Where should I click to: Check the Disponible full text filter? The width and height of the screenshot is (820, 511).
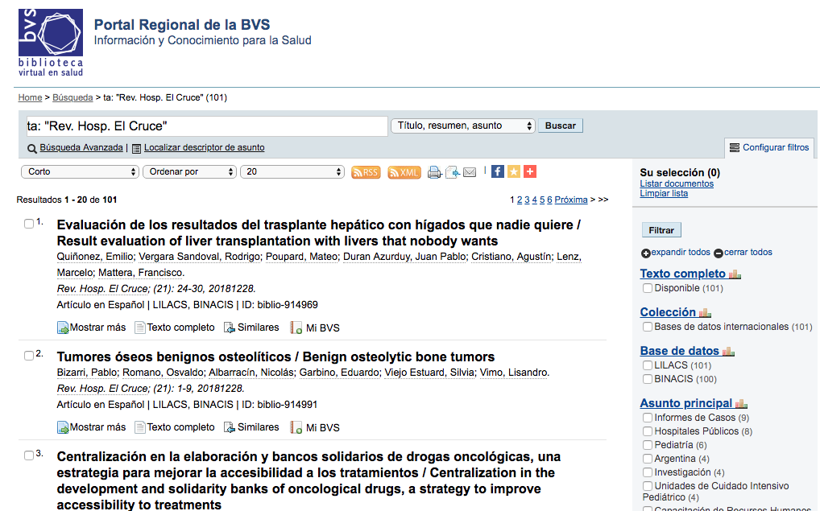(x=648, y=288)
